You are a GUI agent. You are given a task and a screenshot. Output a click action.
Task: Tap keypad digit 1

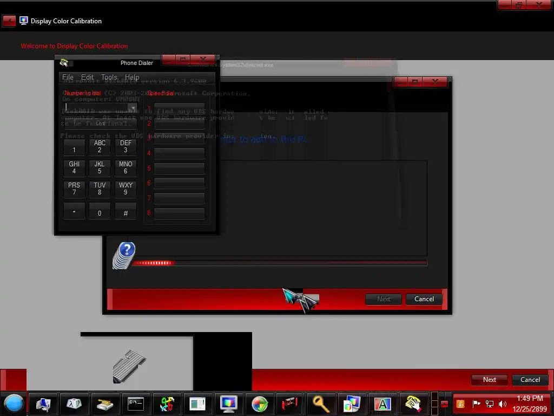pos(74,147)
